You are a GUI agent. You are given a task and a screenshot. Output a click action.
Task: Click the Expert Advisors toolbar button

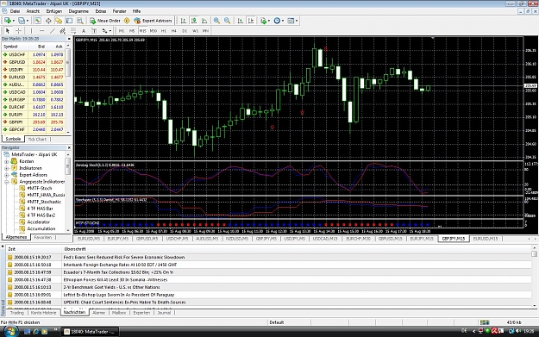[x=153, y=21]
